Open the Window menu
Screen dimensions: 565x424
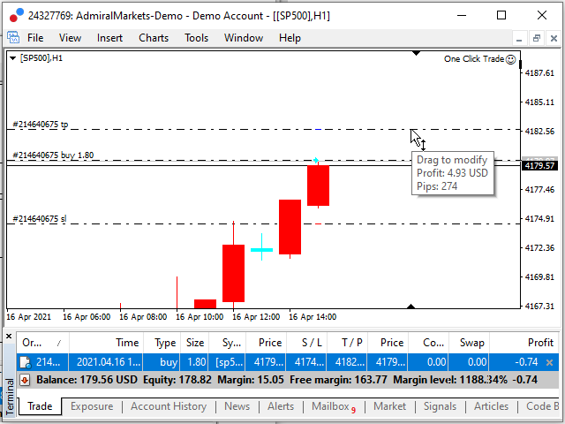(244, 38)
